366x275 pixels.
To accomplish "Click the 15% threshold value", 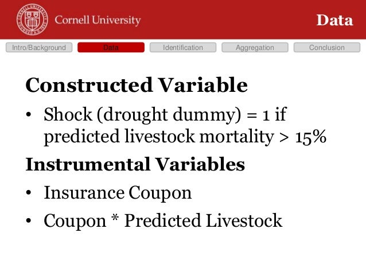I will [310, 137].
